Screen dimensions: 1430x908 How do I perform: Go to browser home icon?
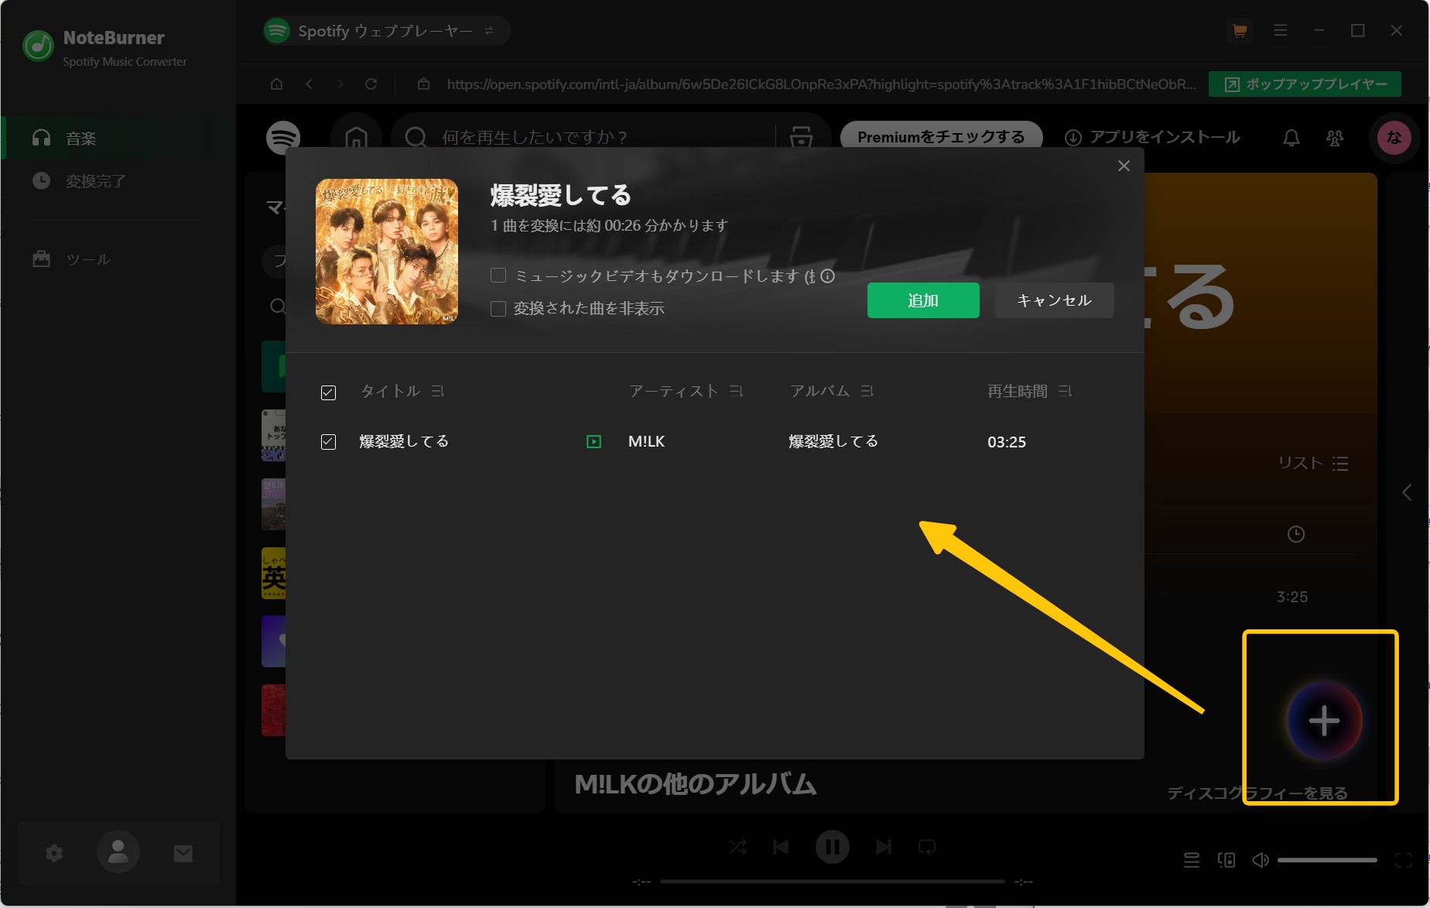[276, 84]
